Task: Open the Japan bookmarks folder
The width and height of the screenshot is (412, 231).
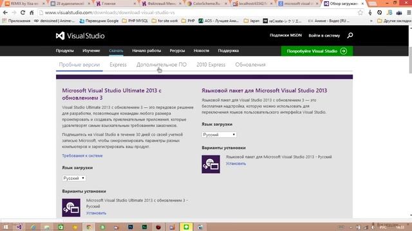Action: click(252, 21)
